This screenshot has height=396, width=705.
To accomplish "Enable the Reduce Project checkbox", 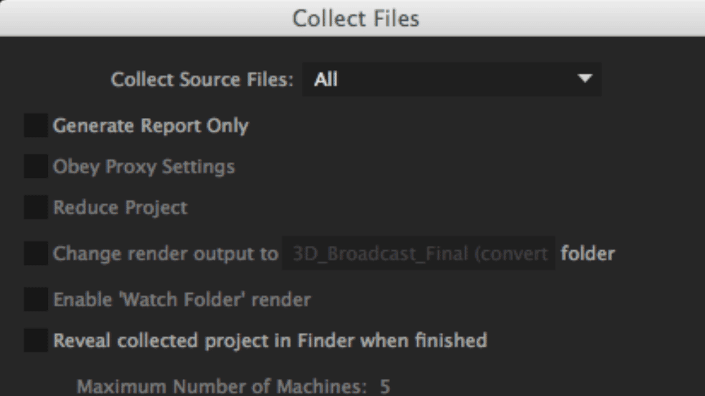I will click(x=36, y=208).
